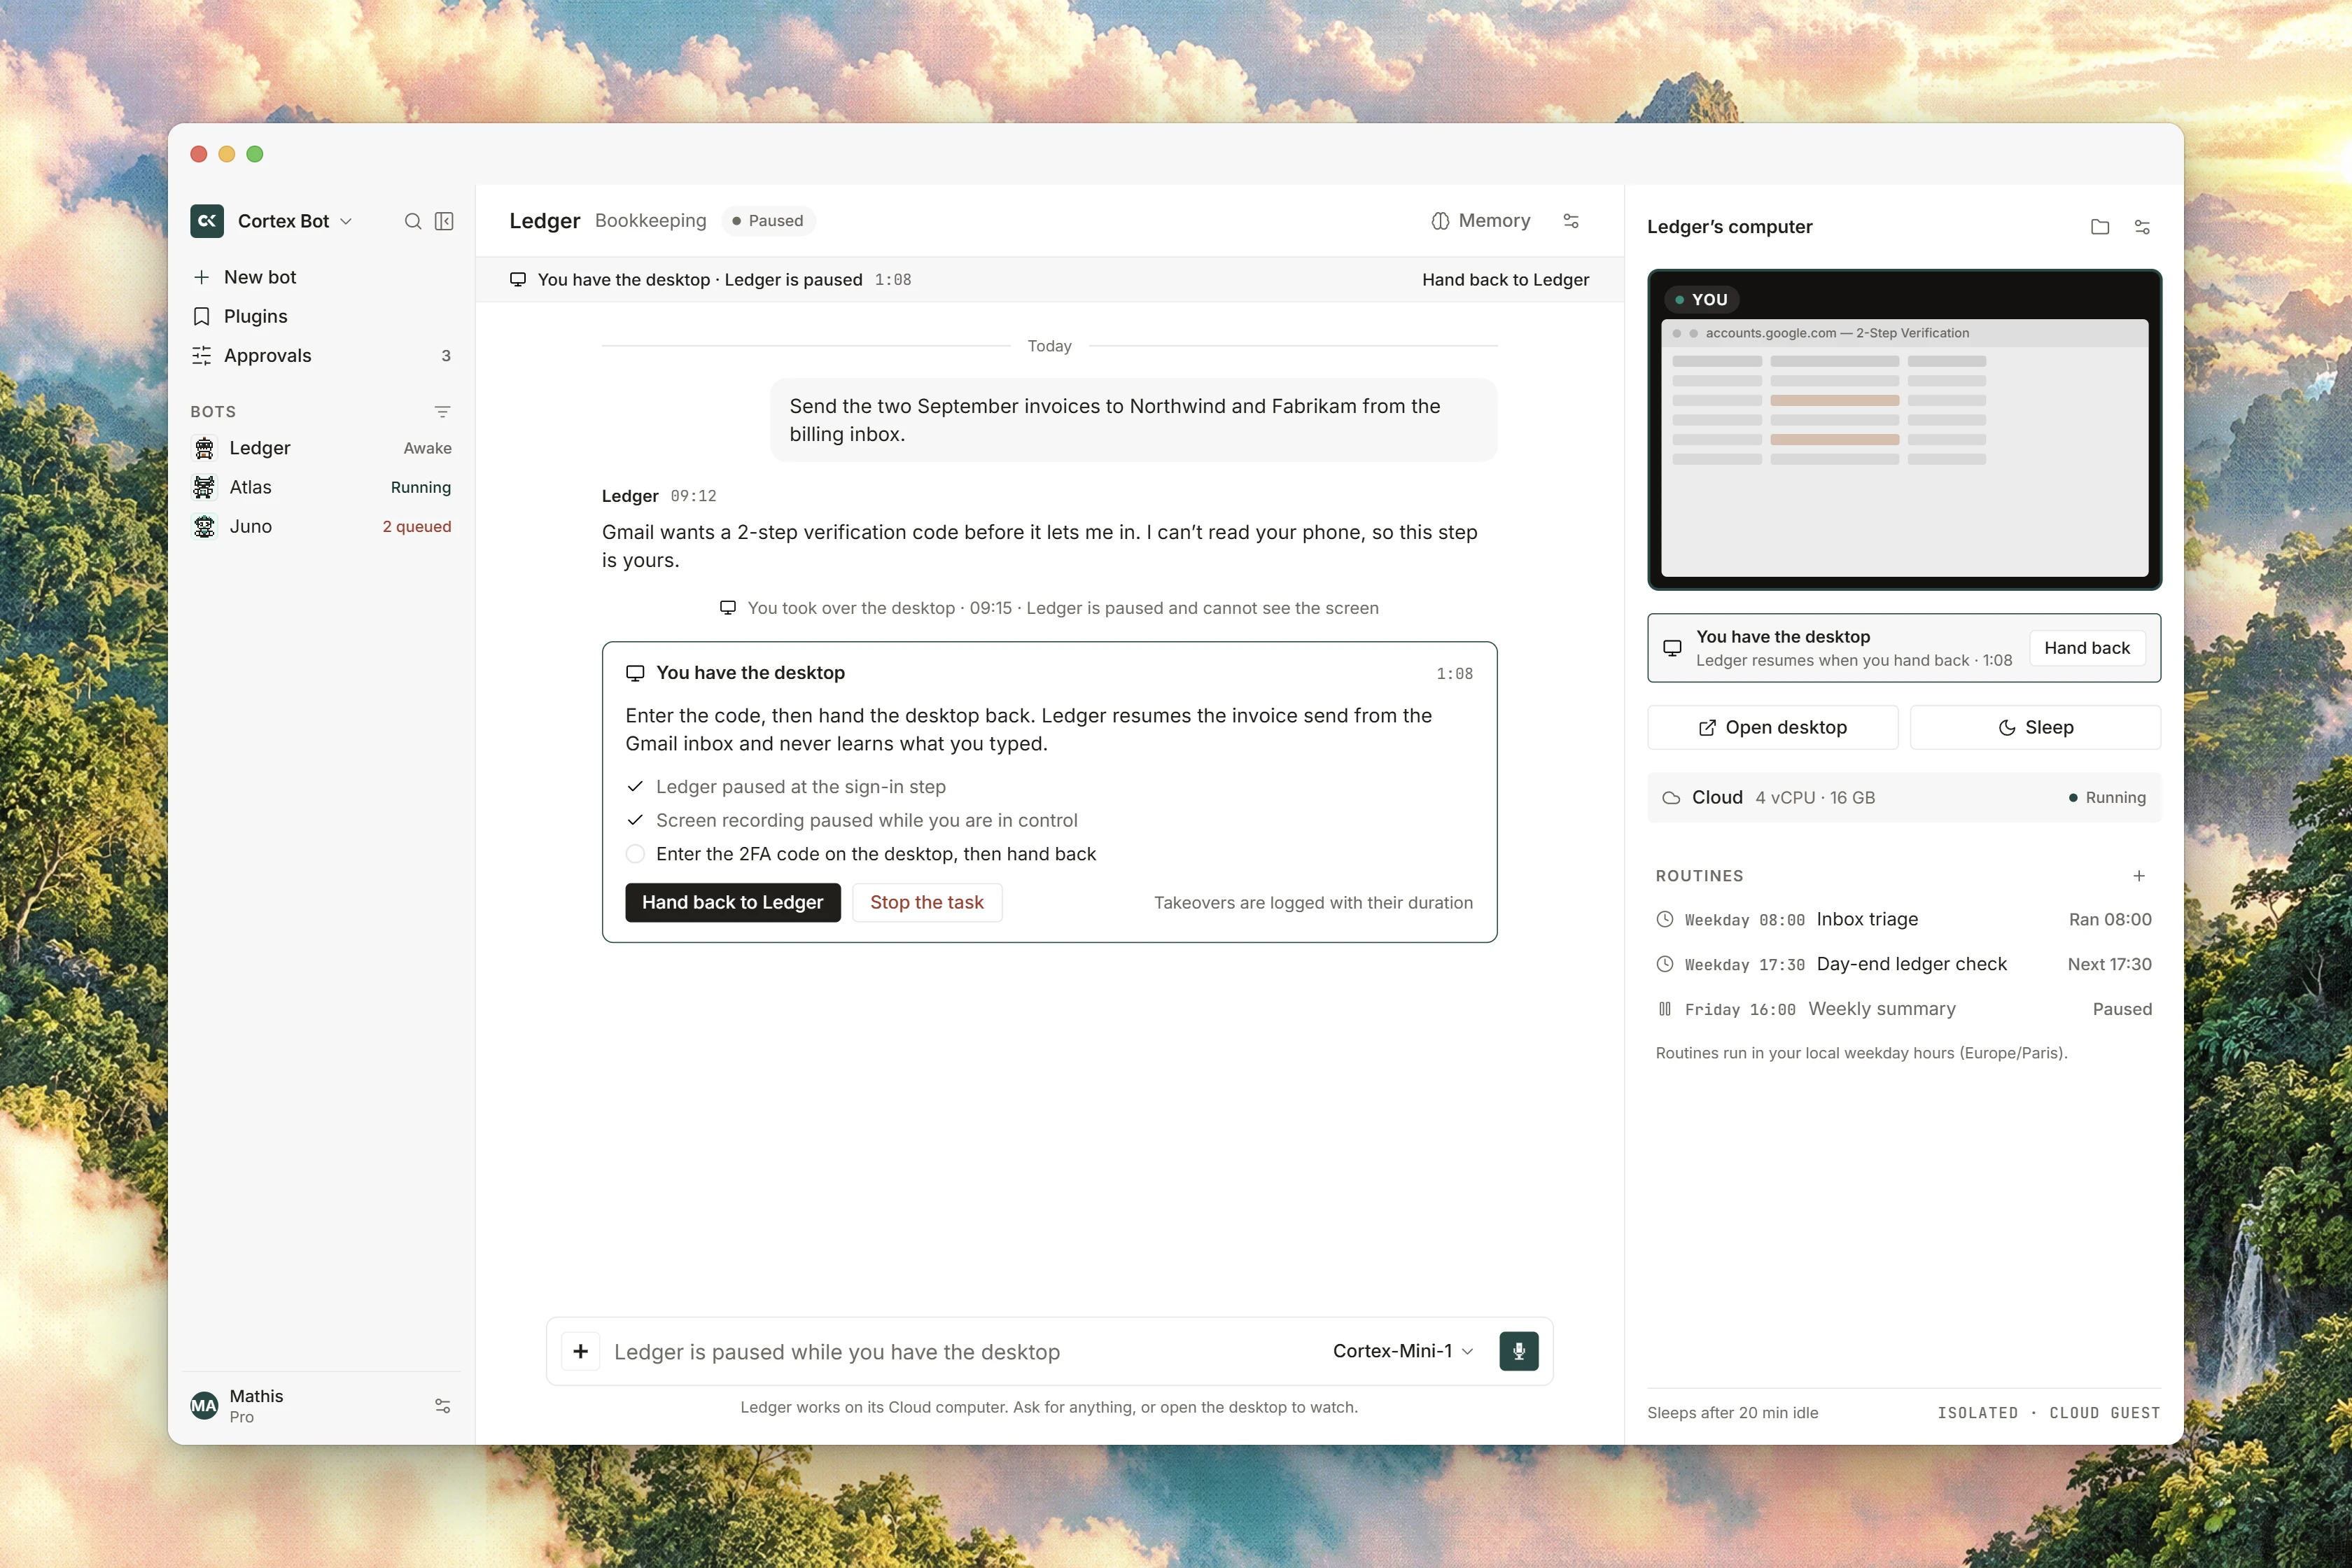Click the monitor icon in right panel takeover box
This screenshot has width=2352, height=1568.
point(1672,648)
